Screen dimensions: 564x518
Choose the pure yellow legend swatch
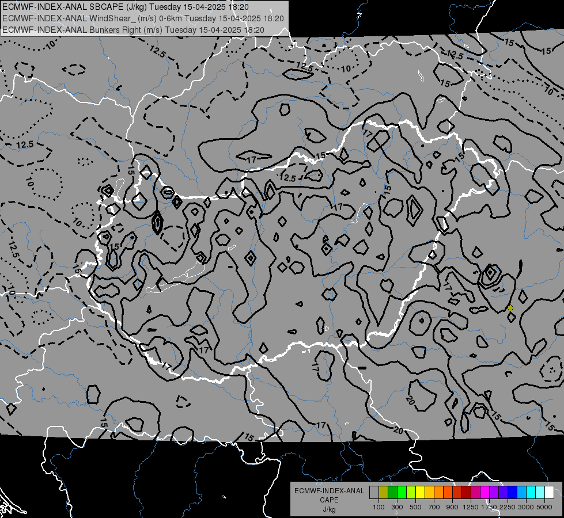421,492
